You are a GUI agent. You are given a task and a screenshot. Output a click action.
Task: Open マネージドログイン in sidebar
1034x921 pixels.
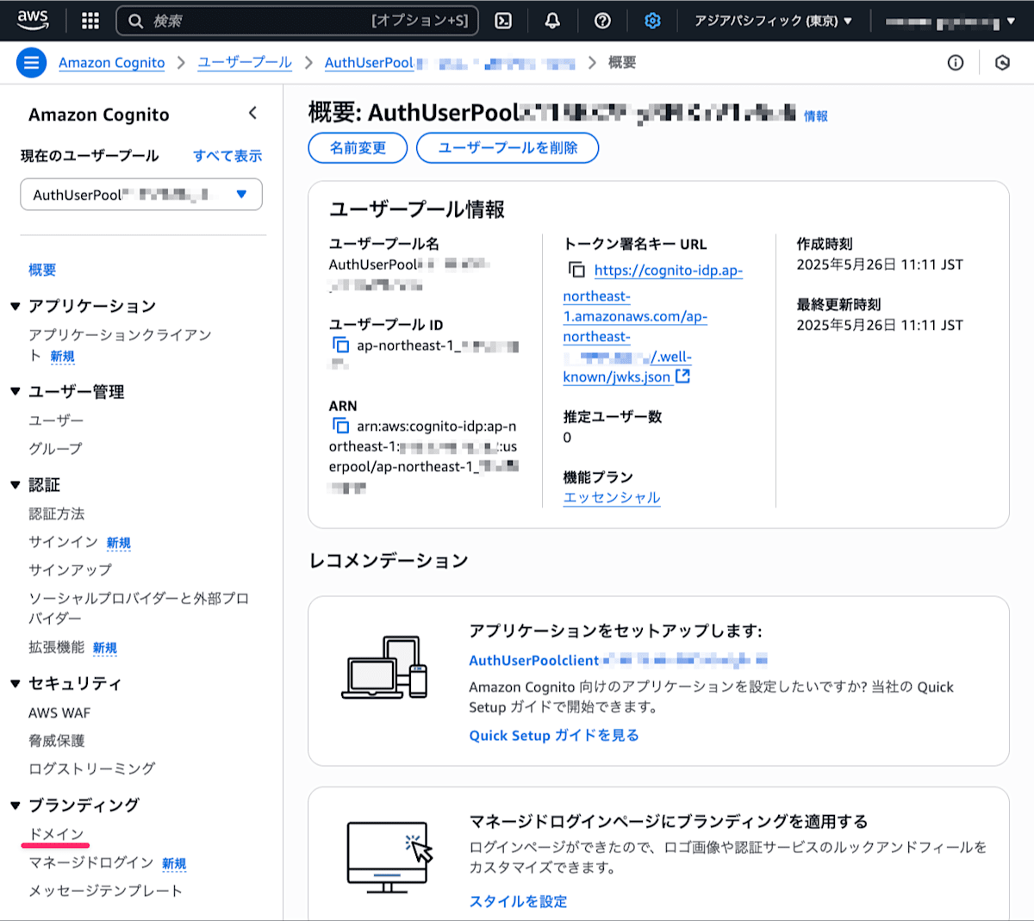click(90, 862)
